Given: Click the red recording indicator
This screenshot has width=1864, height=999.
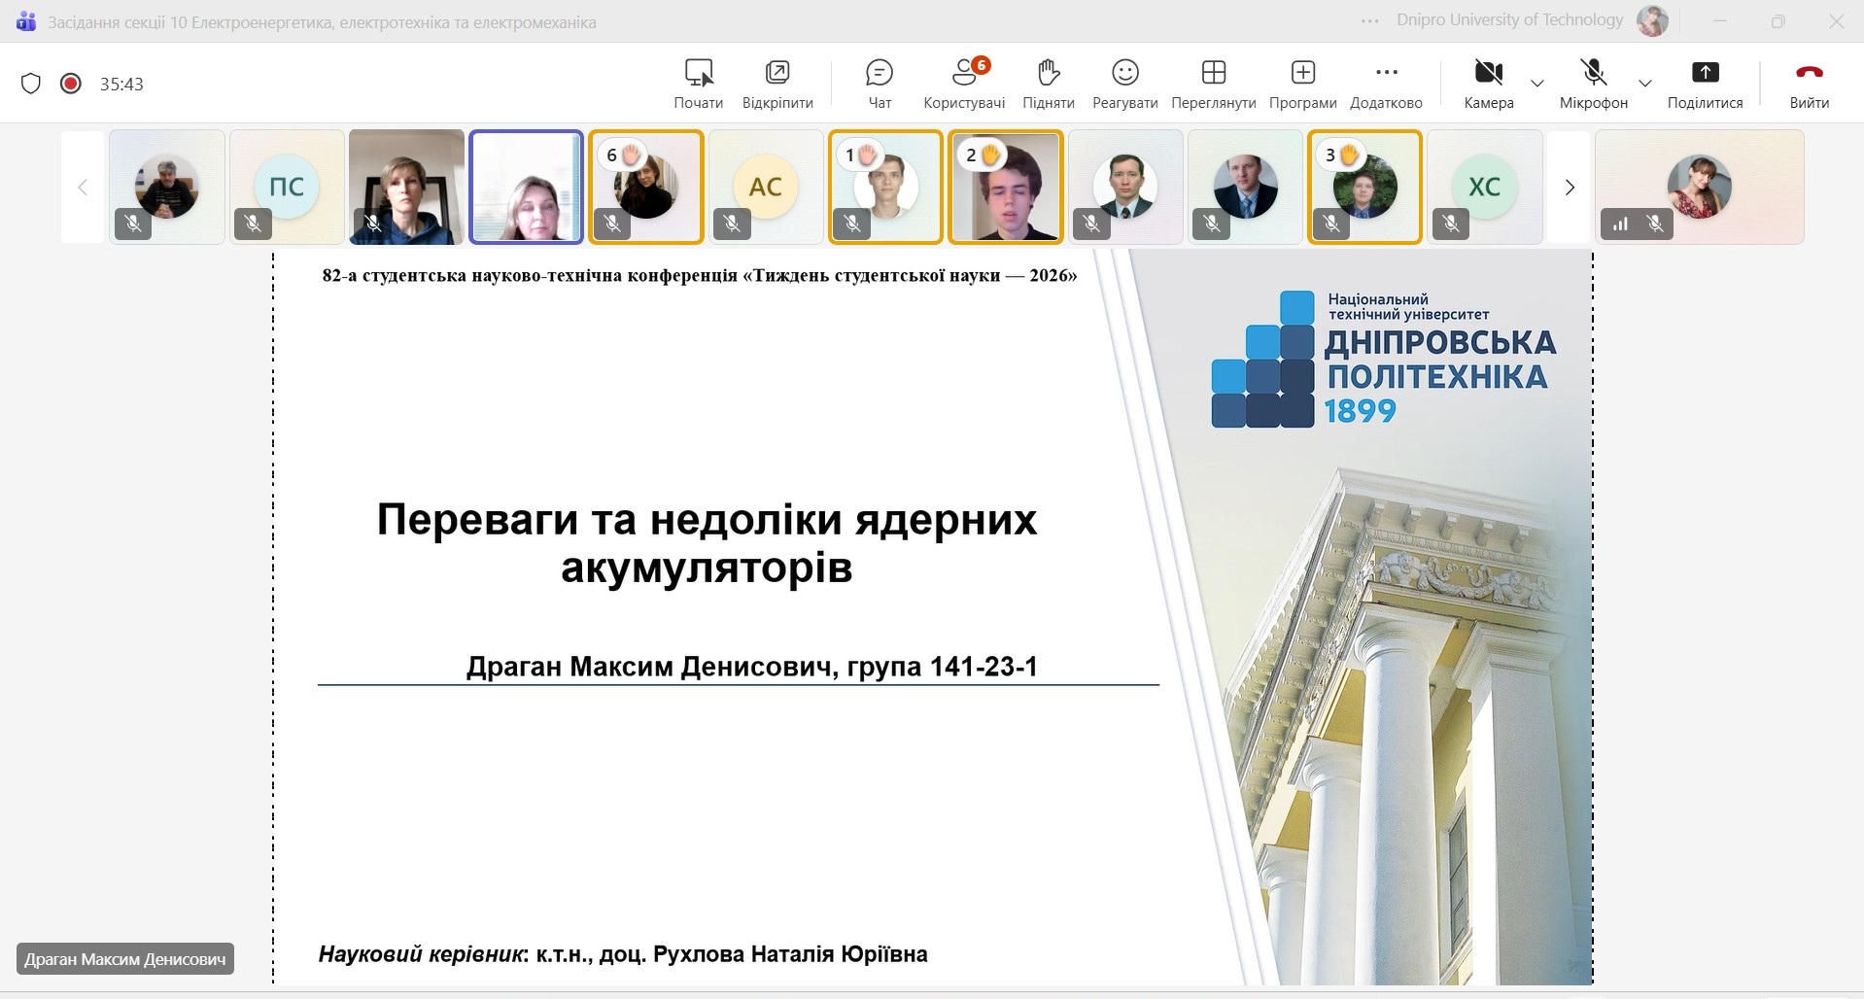Looking at the screenshot, I should click(70, 84).
